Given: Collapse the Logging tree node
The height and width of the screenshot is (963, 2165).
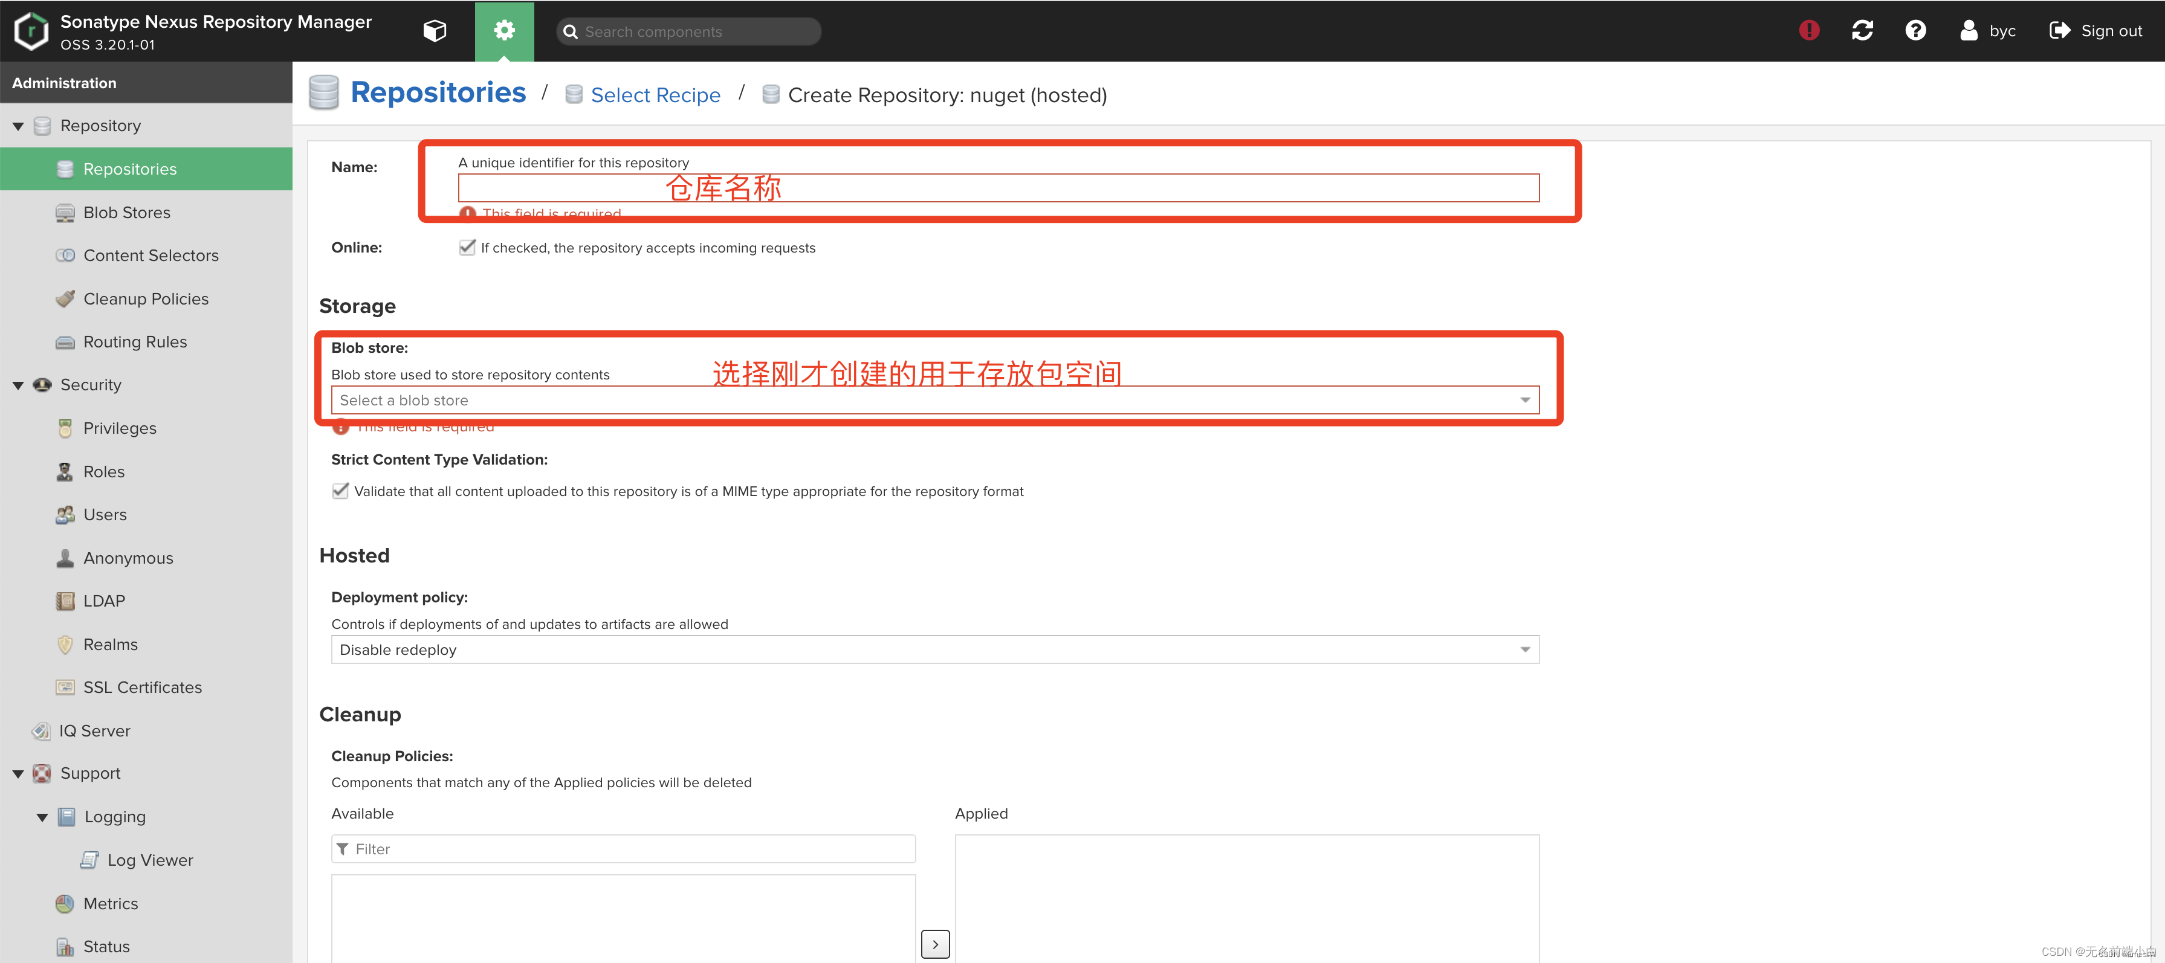Looking at the screenshot, I should (x=42, y=817).
